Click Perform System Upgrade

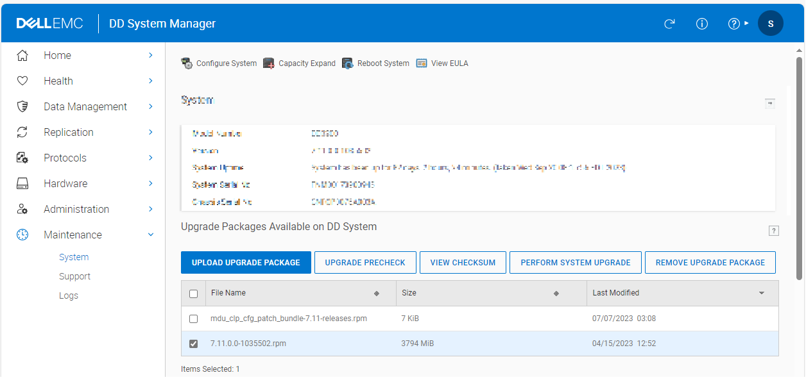pos(575,262)
